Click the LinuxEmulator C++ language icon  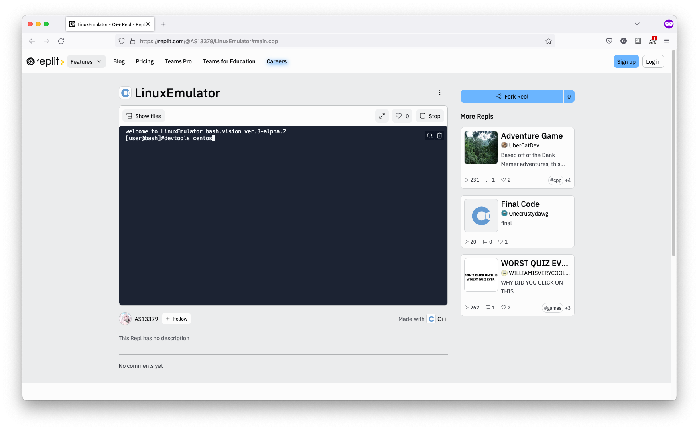click(125, 93)
